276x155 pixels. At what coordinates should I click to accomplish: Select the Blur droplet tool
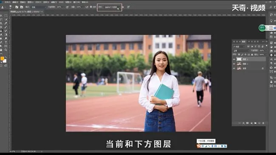[1, 39]
